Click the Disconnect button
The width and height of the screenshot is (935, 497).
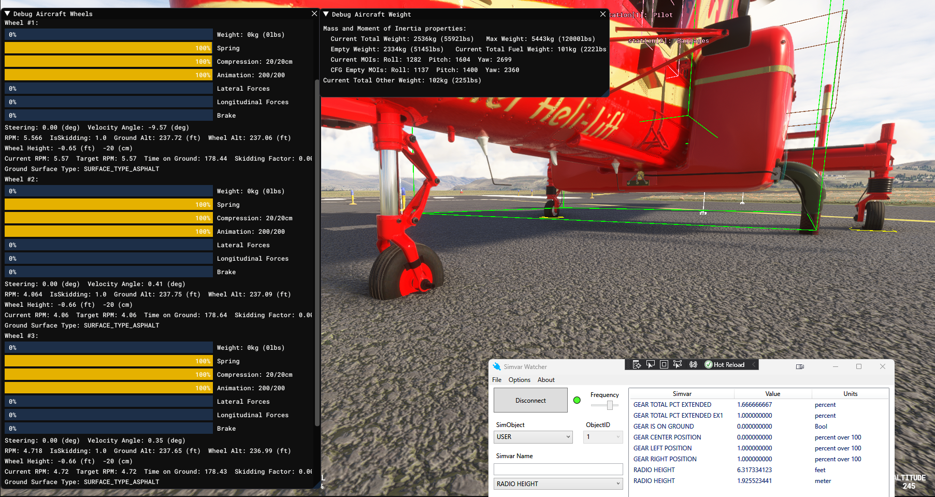[x=530, y=401]
